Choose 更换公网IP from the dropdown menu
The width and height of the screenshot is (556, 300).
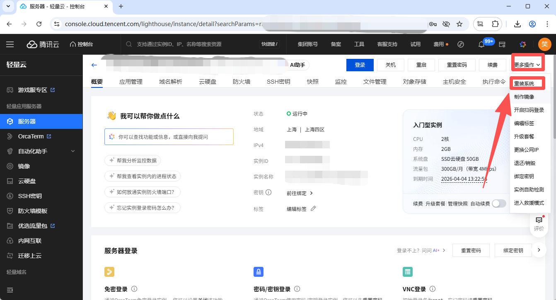(526, 150)
